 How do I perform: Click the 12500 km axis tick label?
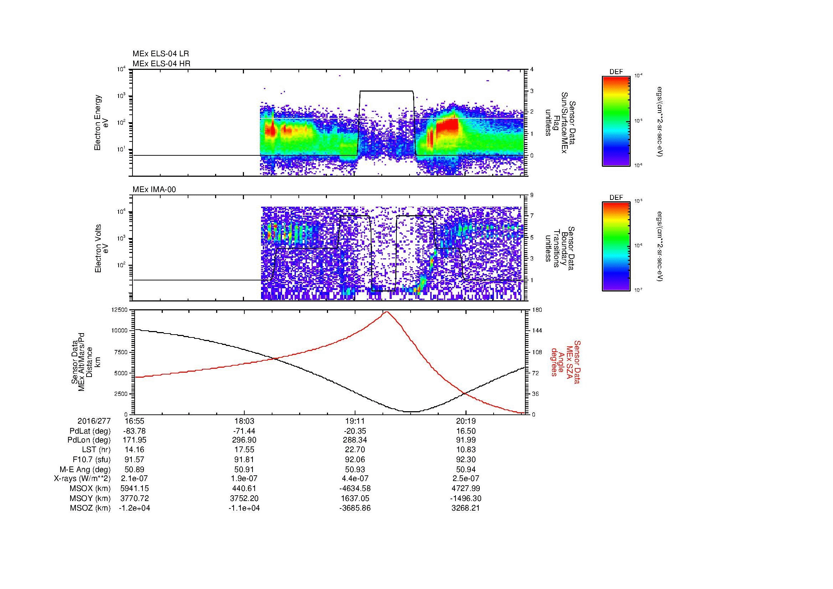pos(119,310)
